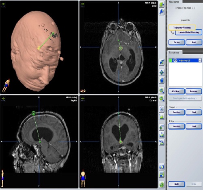Image resolution: width=203 pixels, height=190 pixels.
Task: Select the Trajectory (1) list entry
Action: [185, 60]
